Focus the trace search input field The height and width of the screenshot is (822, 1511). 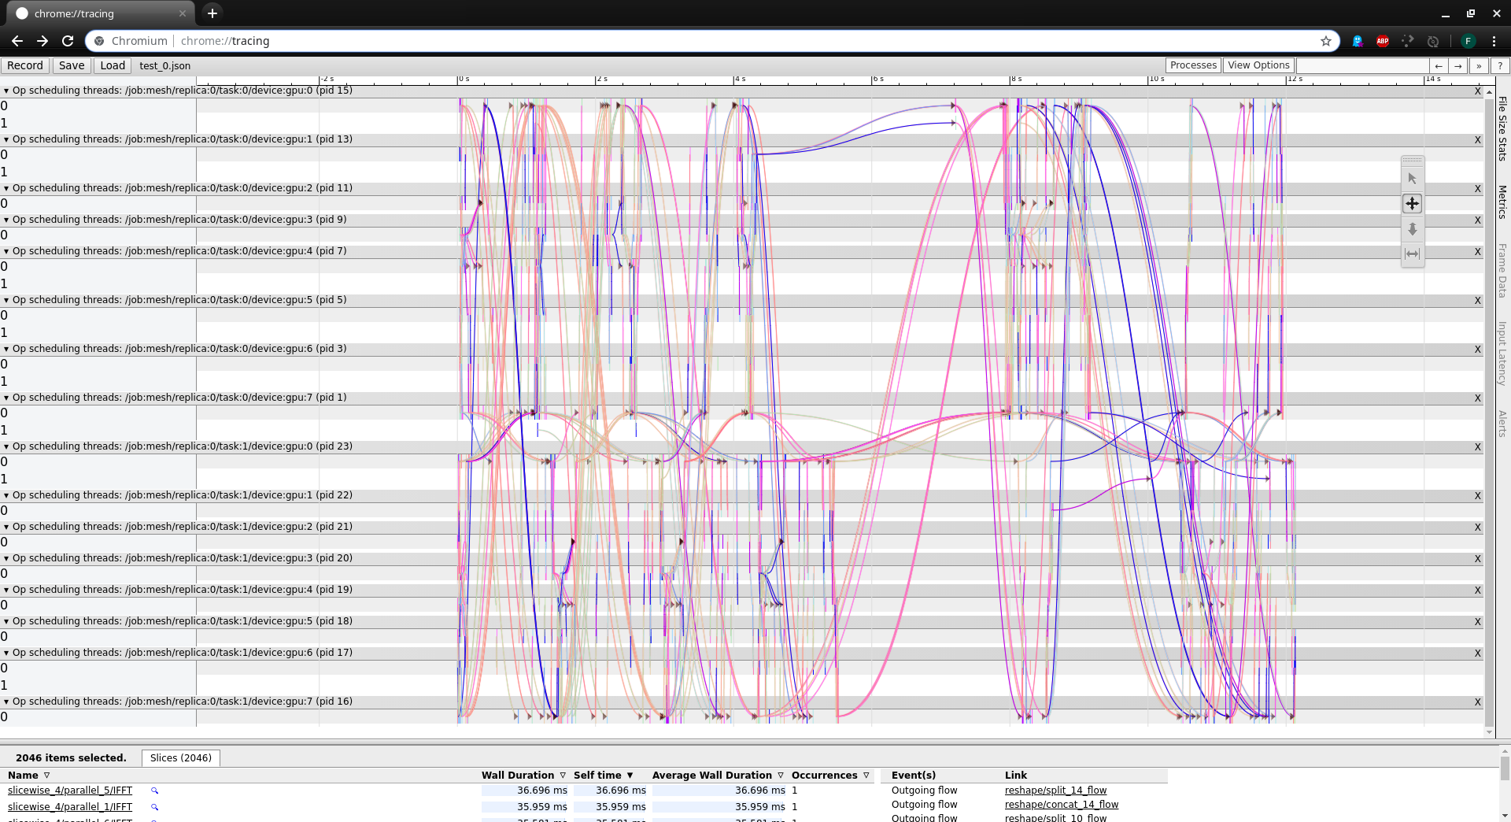coord(1362,66)
